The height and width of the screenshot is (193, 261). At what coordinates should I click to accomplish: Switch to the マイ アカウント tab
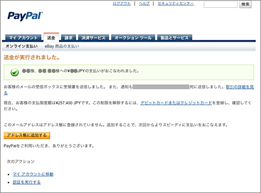(23, 38)
